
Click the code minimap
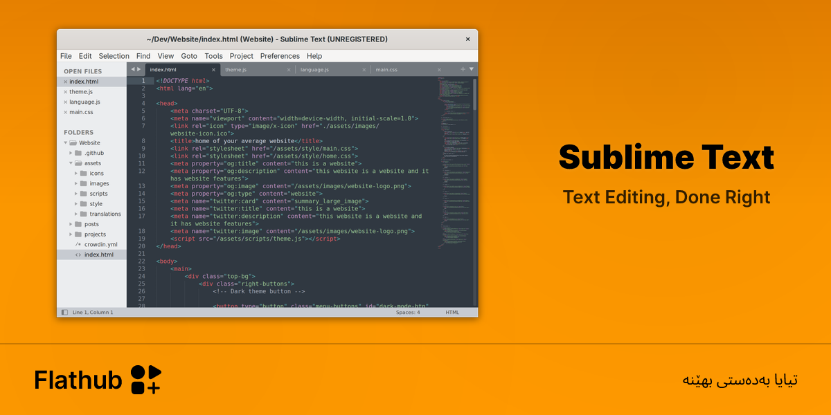454,163
